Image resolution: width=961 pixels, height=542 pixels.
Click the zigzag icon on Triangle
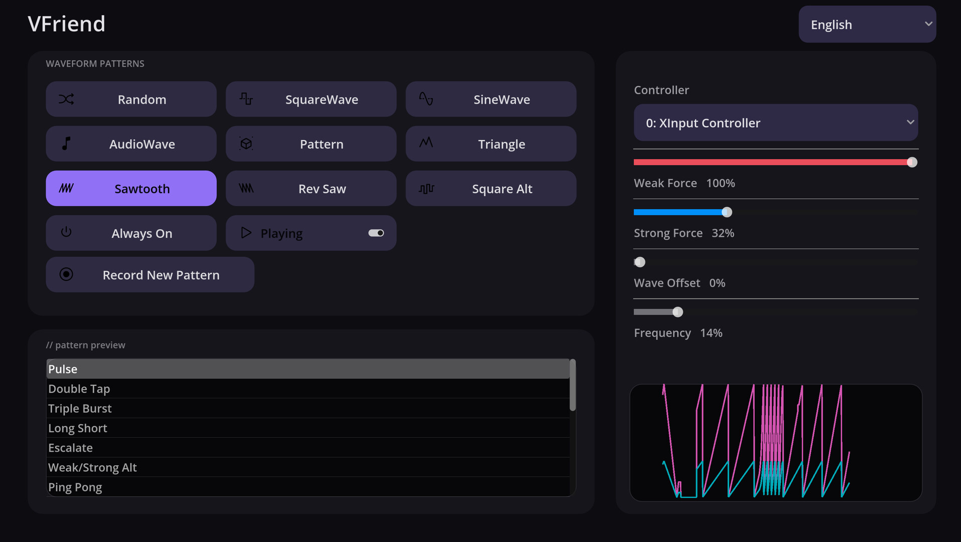click(x=426, y=143)
